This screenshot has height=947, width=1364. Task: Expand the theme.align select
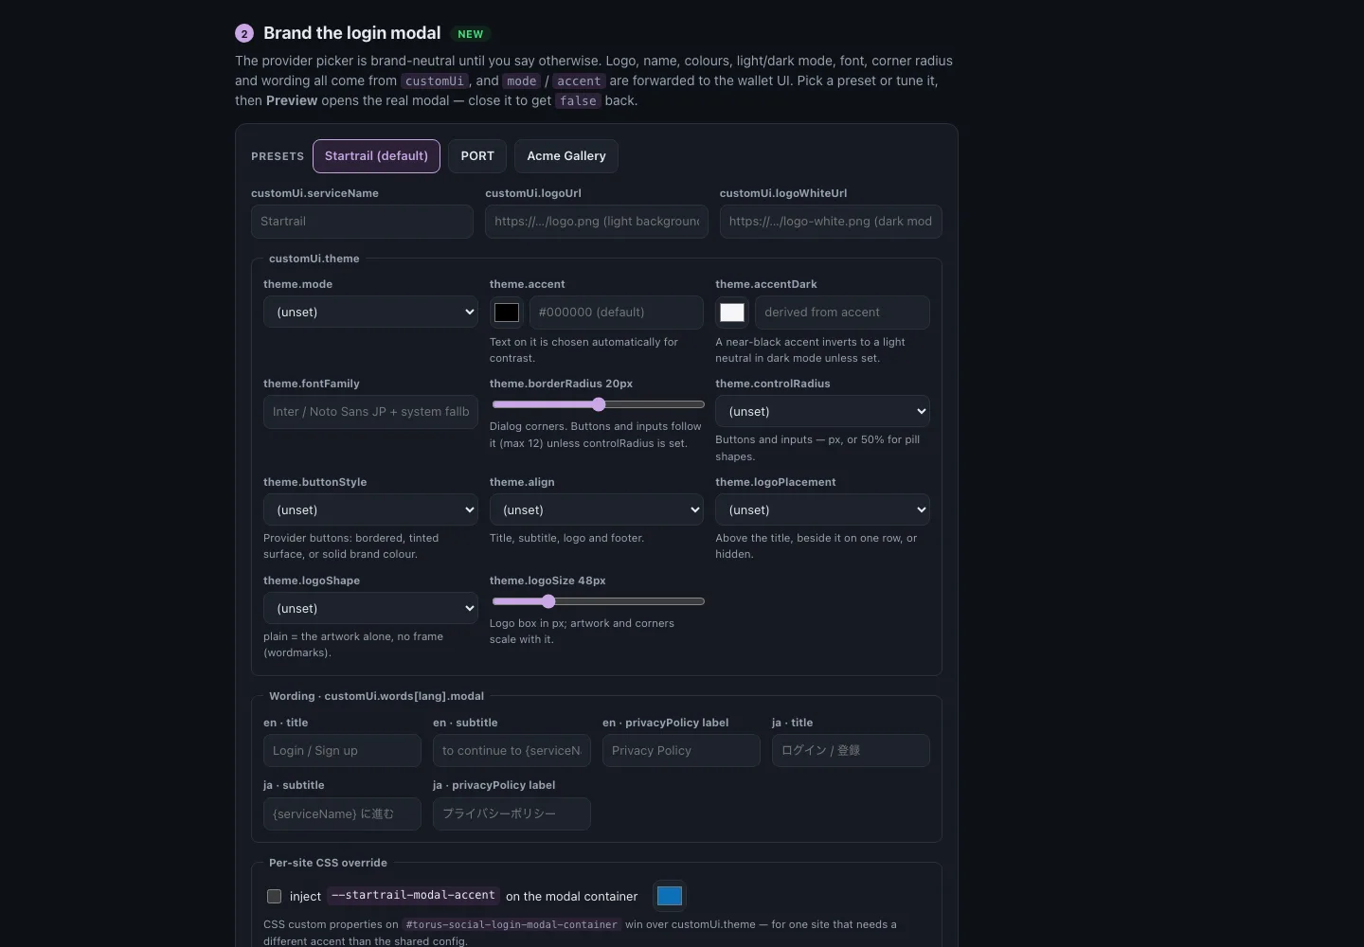click(597, 509)
